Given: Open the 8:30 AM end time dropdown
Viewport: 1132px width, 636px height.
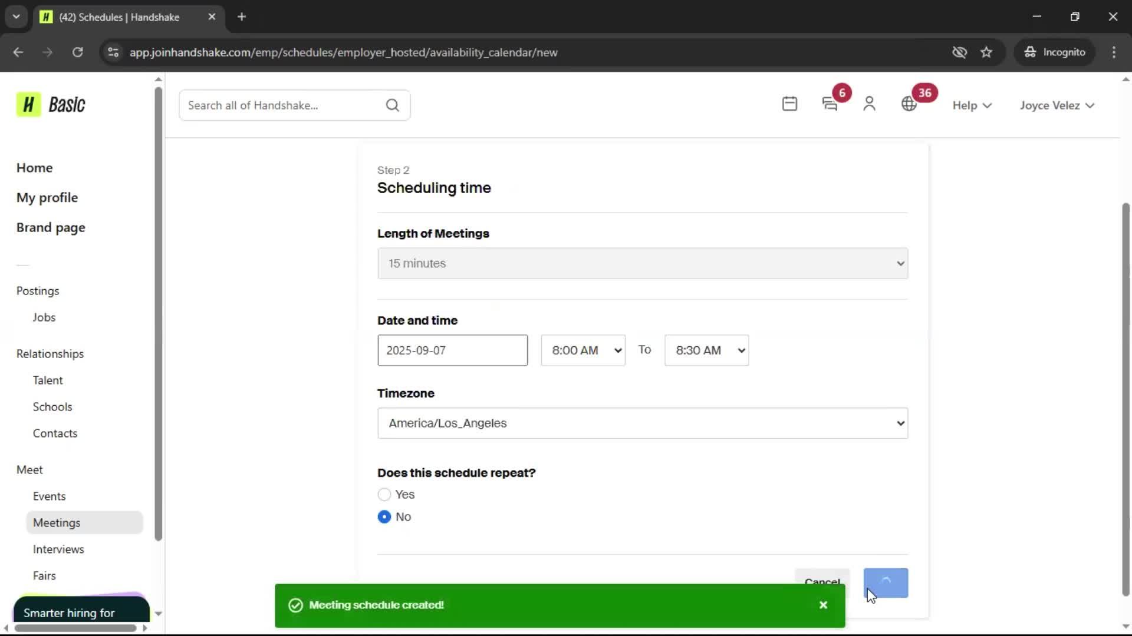Looking at the screenshot, I should [x=707, y=350].
